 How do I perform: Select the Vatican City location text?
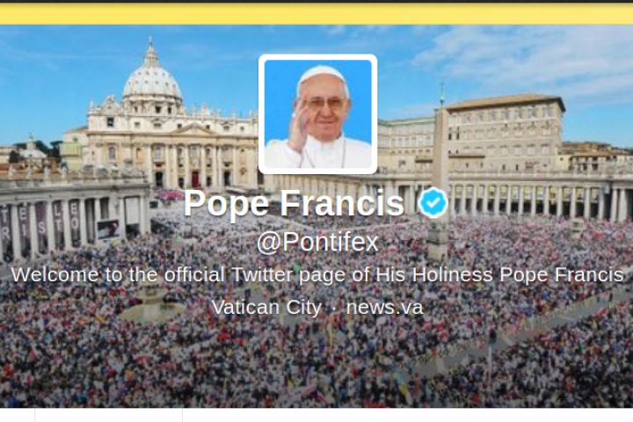point(266,308)
